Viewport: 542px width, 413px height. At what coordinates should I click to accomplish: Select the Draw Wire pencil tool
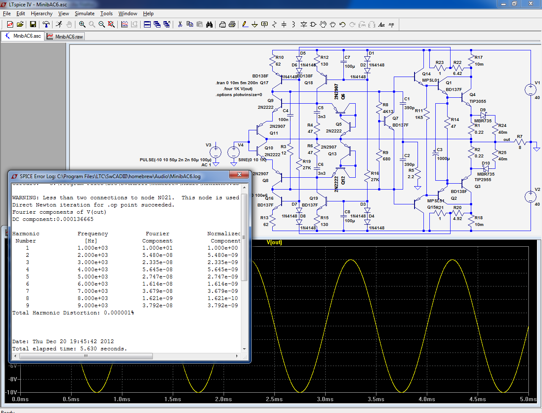click(x=245, y=25)
